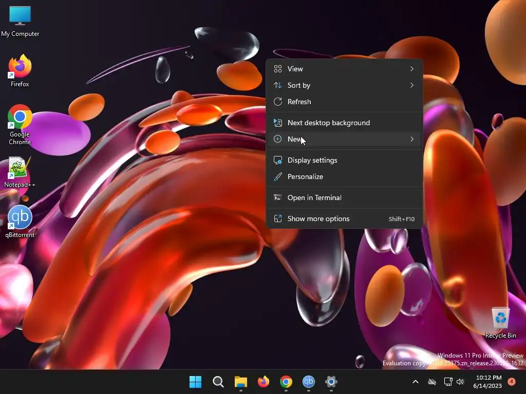Open the New submenu
The width and height of the screenshot is (526, 394).
coord(344,139)
